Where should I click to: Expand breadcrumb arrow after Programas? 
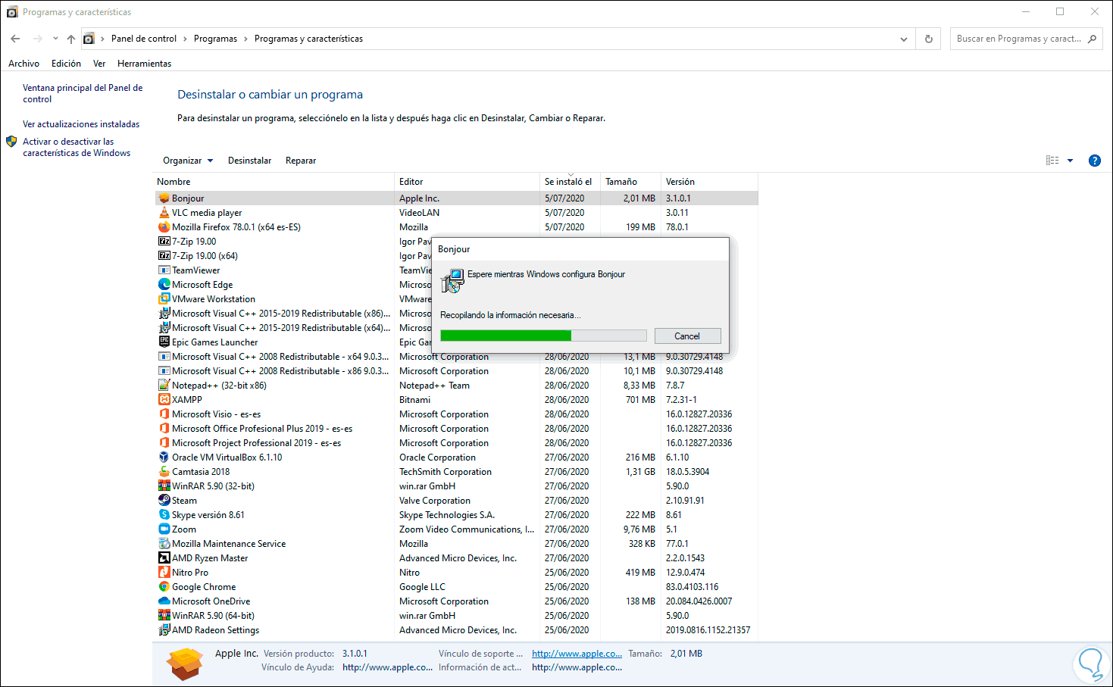tap(245, 39)
